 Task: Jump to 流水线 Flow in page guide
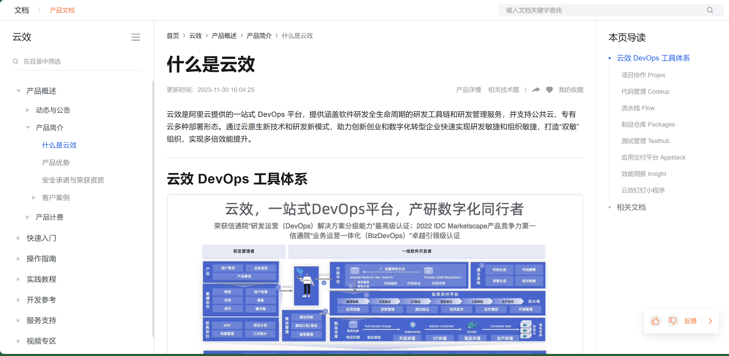coord(638,108)
